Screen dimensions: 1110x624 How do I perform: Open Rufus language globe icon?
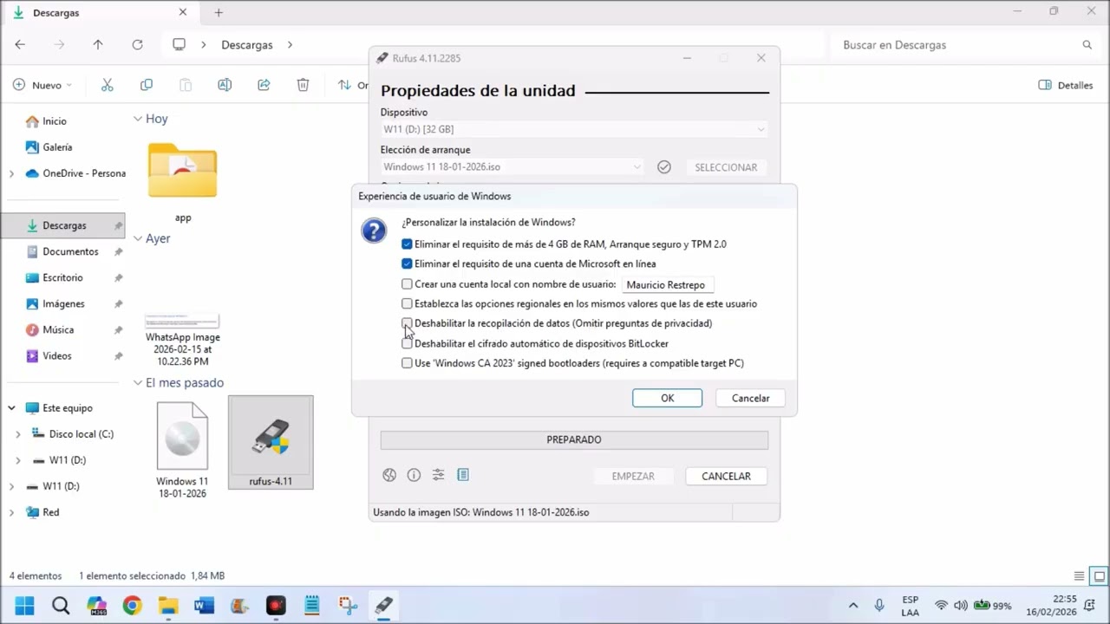[389, 475]
